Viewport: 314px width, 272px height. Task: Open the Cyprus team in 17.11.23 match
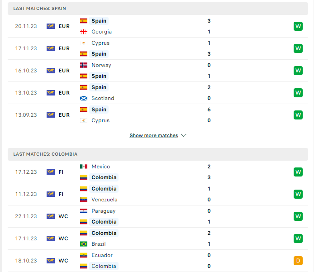pyautogui.click(x=100, y=43)
